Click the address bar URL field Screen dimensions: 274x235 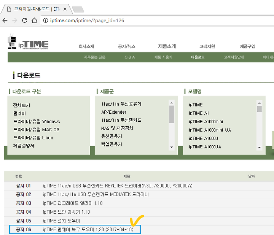tap(157, 21)
